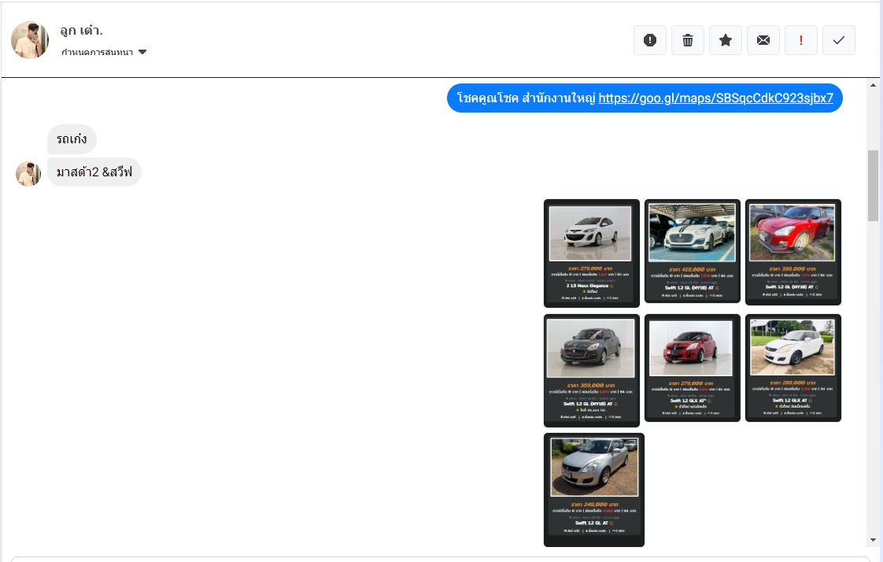Mark conversation unread with envelope icon
Screen dimensions: 883x562
(x=763, y=40)
